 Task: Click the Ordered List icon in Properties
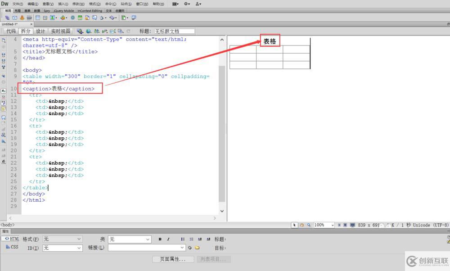(191, 239)
